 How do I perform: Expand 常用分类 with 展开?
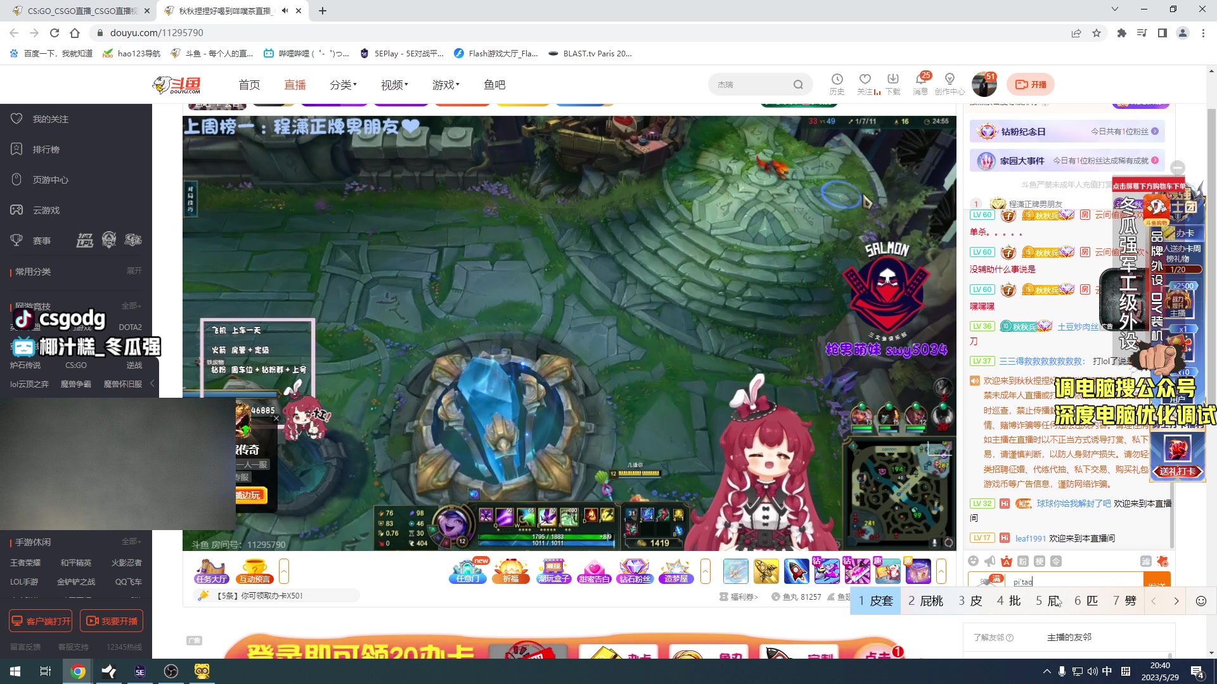134,271
